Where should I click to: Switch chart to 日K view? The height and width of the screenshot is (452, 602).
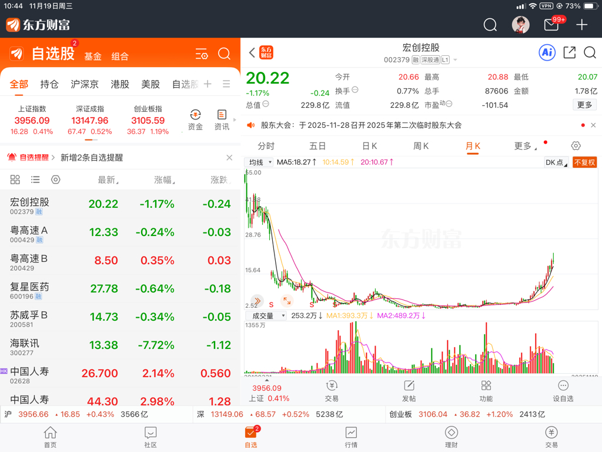click(x=369, y=146)
